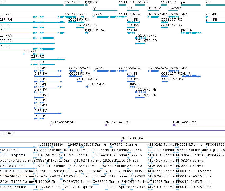Select the CG11668 gene label
Viewport: 225px width, 191px height.
pos(126,2)
